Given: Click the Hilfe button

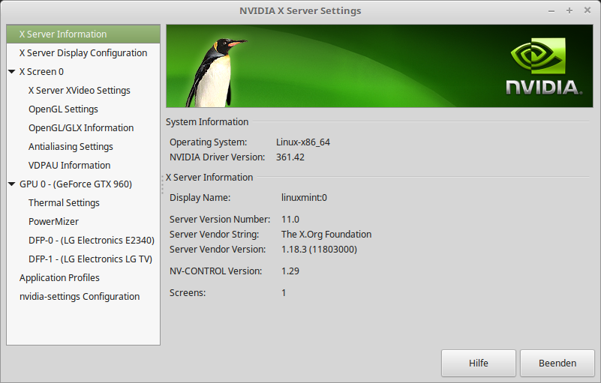Looking at the screenshot, I should (x=479, y=363).
